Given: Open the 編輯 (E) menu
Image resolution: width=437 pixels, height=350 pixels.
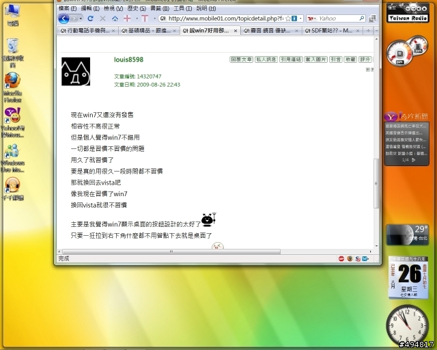Looking at the screenshot, I should (x=90, y=9).
